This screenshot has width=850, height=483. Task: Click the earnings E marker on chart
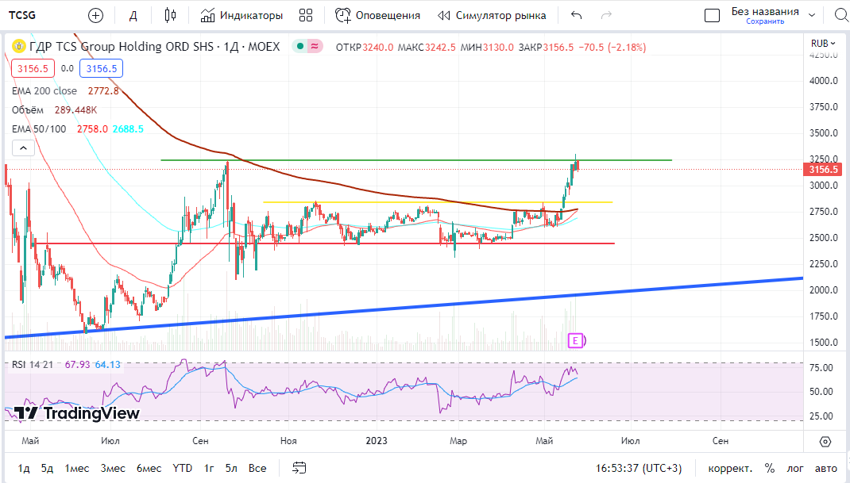(x=576, y=340)
